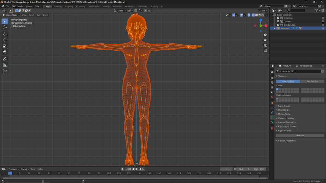The width and height of the screenshot is (326, 183).
Task: Select the Move tool in the toolbar
Action: (x=5, y=34)
